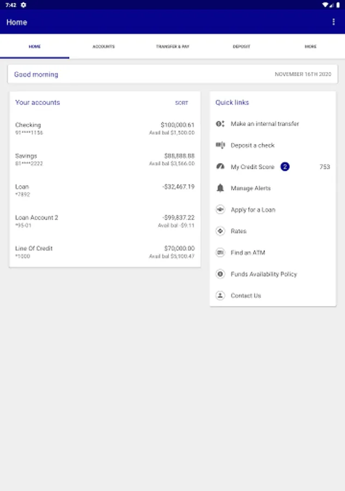Tap the settings gear in status bar
Viewport: 345px width, 491px height.
pos(23,4)
